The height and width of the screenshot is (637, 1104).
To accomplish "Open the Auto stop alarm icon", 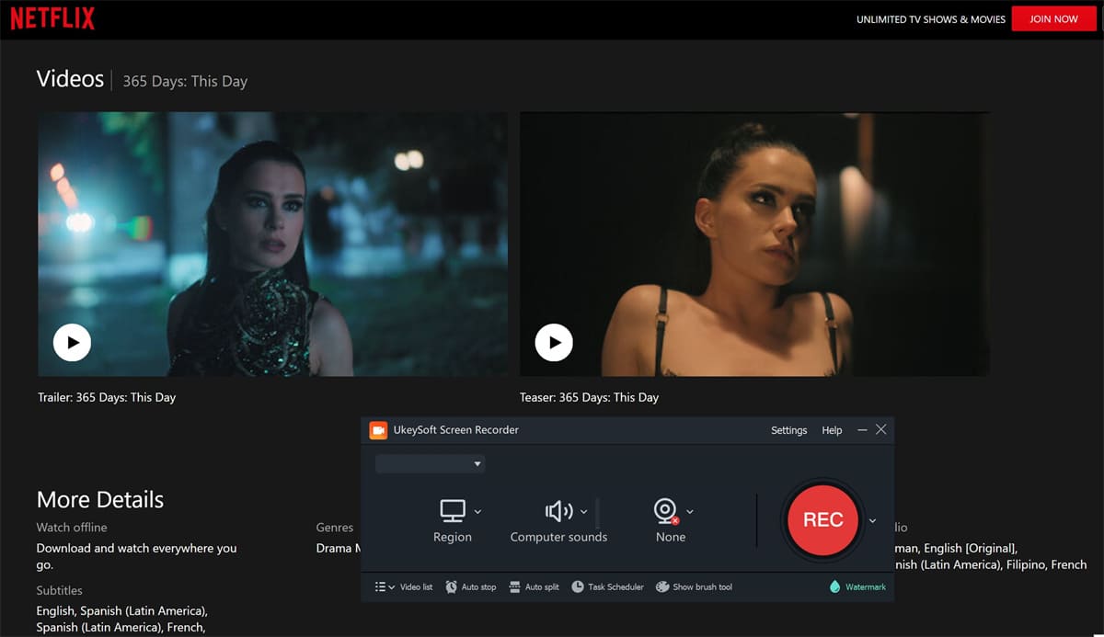I will click(451, 586).
